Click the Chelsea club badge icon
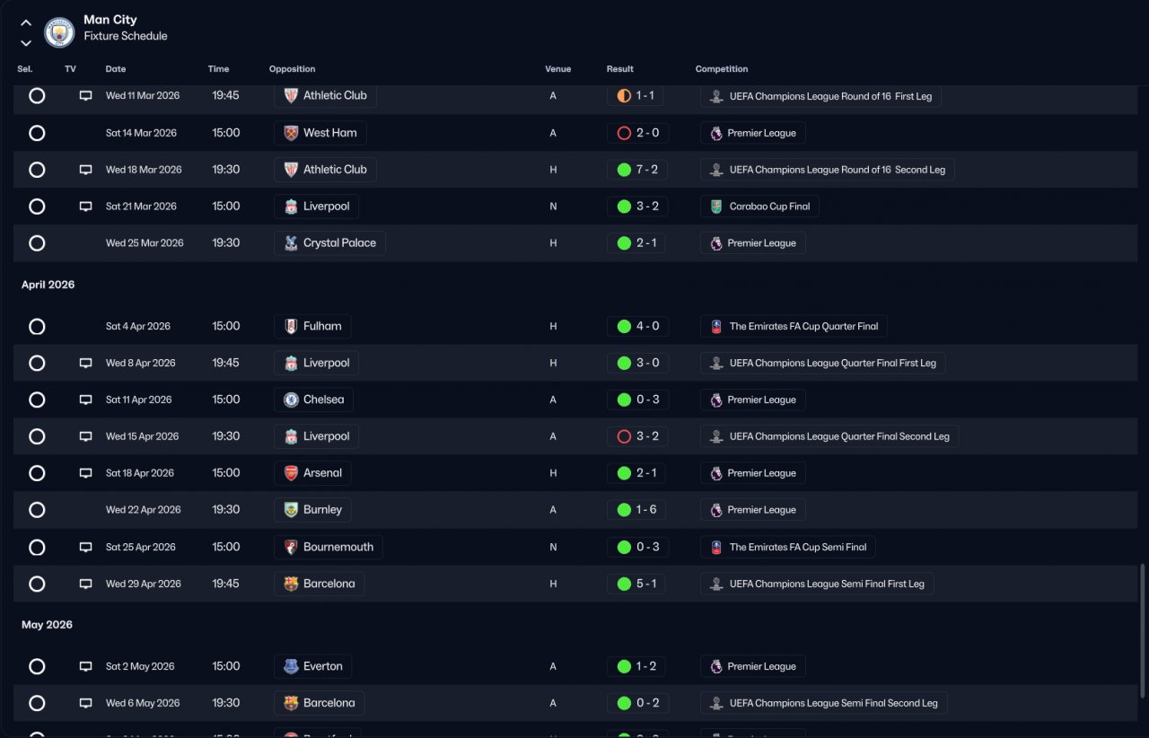1149x738 pixels. tap(291, 400)
